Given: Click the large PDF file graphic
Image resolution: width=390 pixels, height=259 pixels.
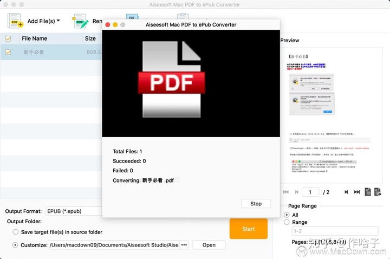Looking at the screenshot, I should (x=172, y=79).
